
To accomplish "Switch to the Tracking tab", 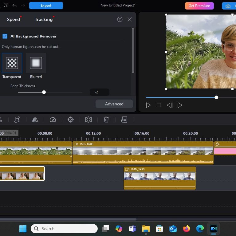I will click(44, 19).
